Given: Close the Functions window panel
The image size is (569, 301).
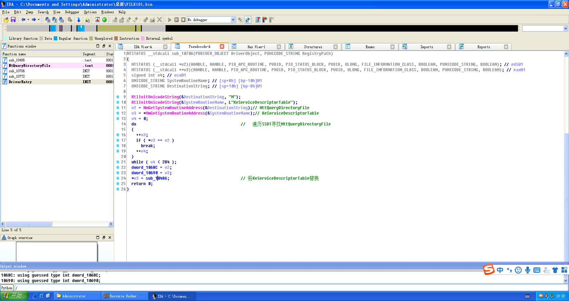Looking at the screenshot, I should click(x=110, y=46).
